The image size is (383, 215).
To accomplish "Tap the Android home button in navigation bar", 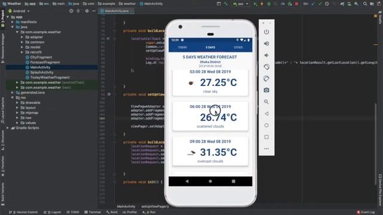I will tap(210, 182).
